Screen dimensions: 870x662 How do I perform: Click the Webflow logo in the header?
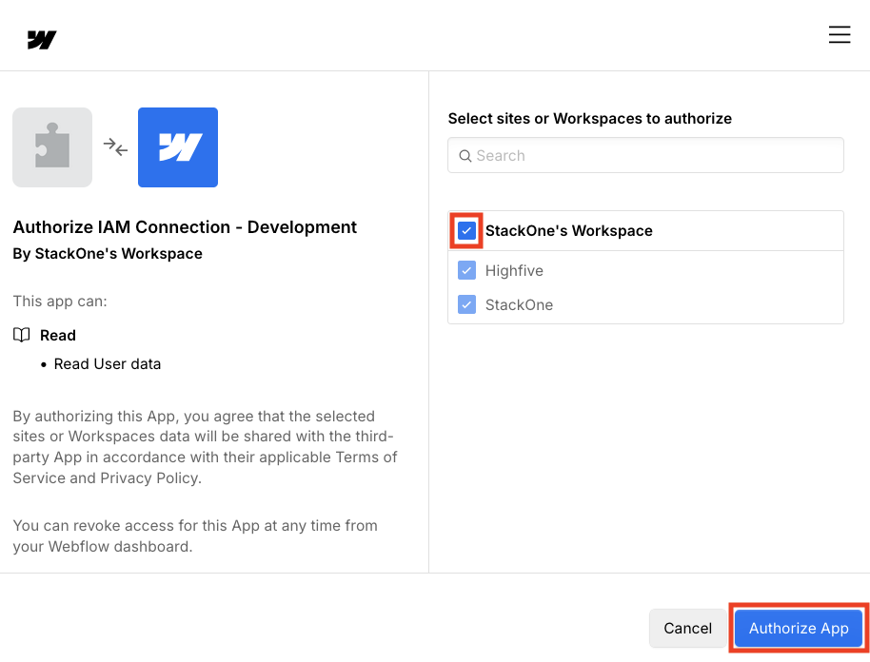[40, 39]
